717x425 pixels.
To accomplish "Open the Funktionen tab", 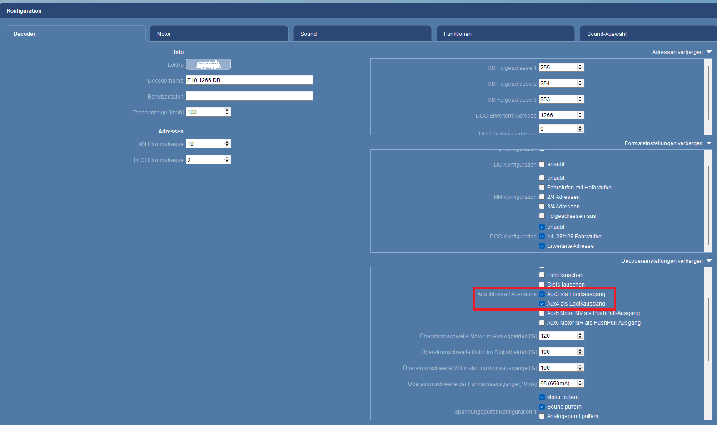I will tap(505, 34).
